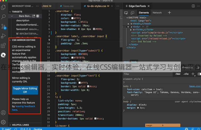Split the DevTools editor right

193,6
